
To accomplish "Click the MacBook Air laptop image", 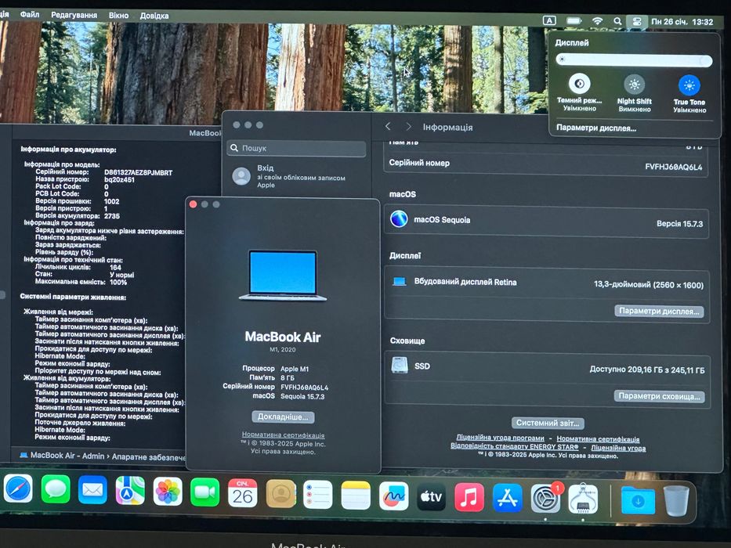I will pyautogui.click(x=283, y=276).
